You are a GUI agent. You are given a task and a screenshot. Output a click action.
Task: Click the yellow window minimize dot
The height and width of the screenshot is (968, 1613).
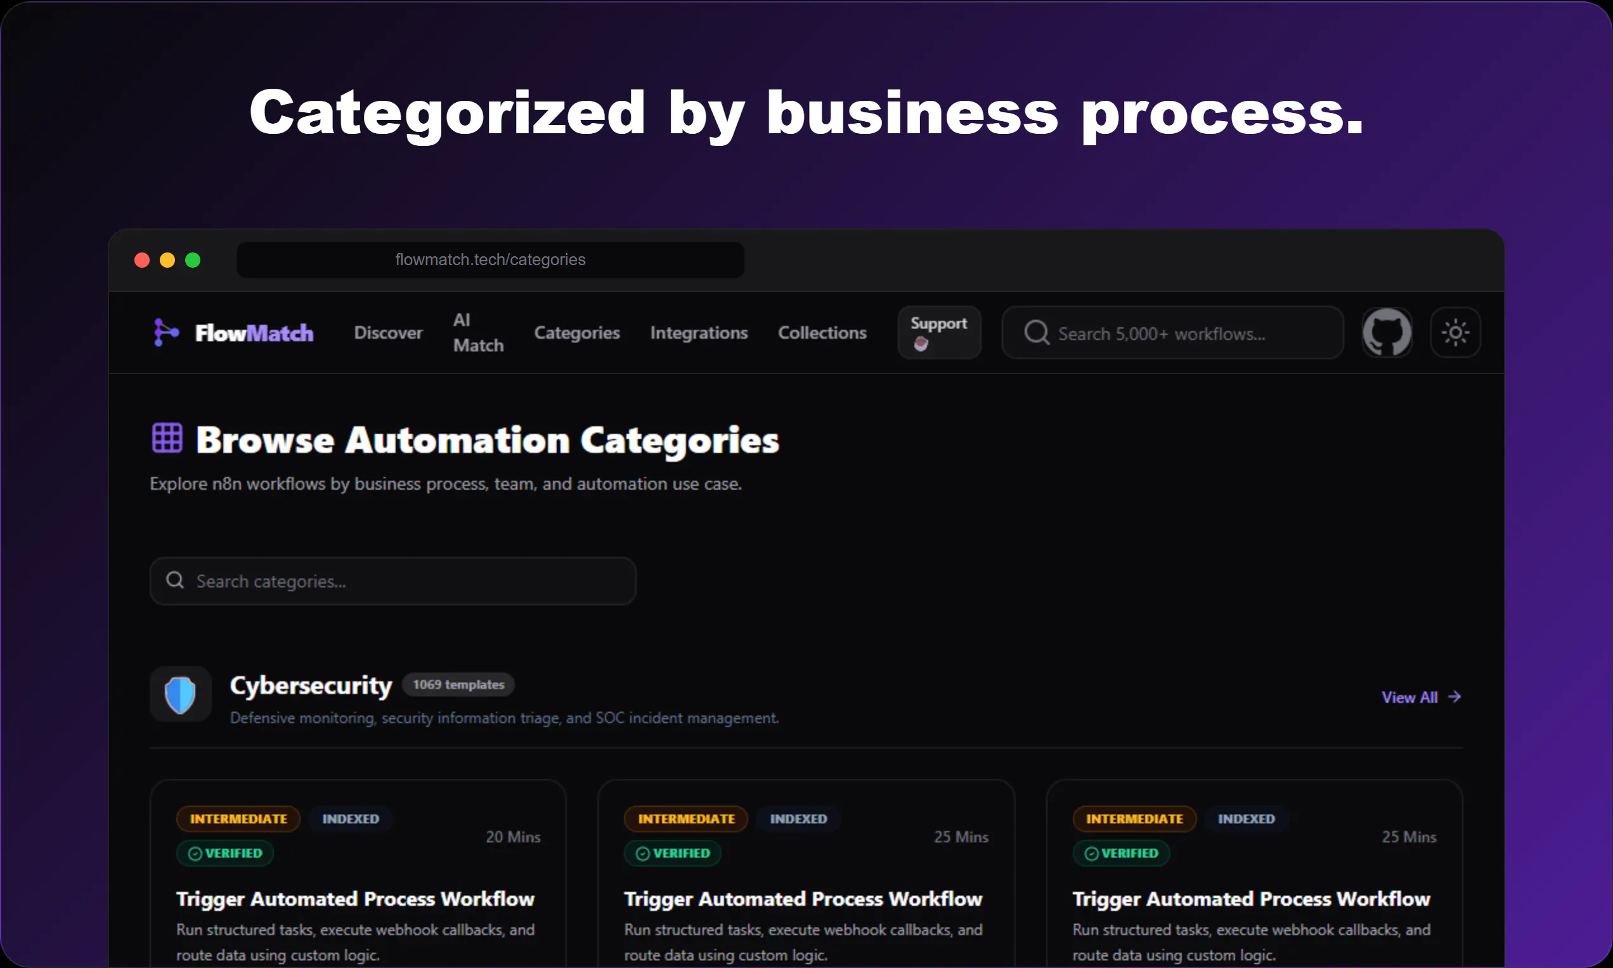167,260
